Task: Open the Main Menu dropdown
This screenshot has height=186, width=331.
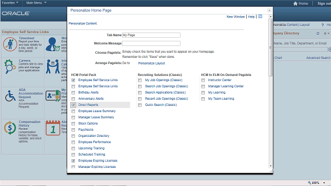Action: [36, 3]
